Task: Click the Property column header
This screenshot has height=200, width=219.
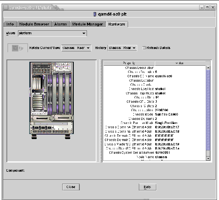Action: (x=129, y=63)
